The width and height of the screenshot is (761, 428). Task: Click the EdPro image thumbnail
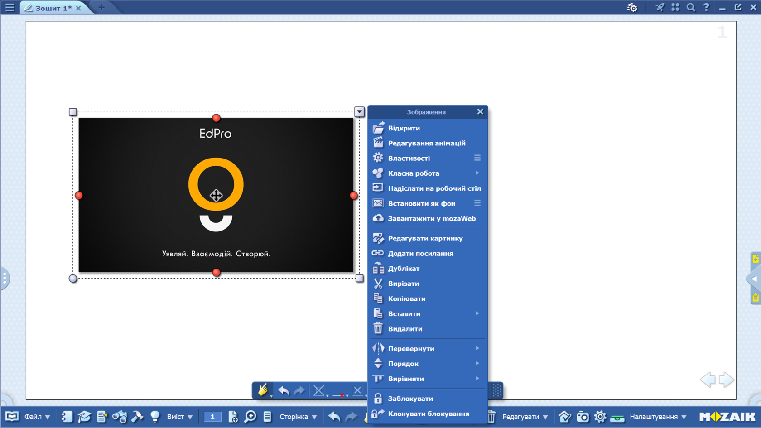click(x=216, y=195)
